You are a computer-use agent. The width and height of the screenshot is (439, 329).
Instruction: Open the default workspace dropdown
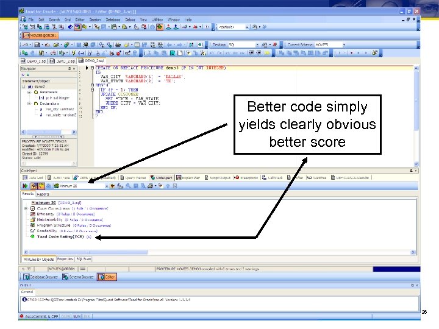click(x=247, y=27)
